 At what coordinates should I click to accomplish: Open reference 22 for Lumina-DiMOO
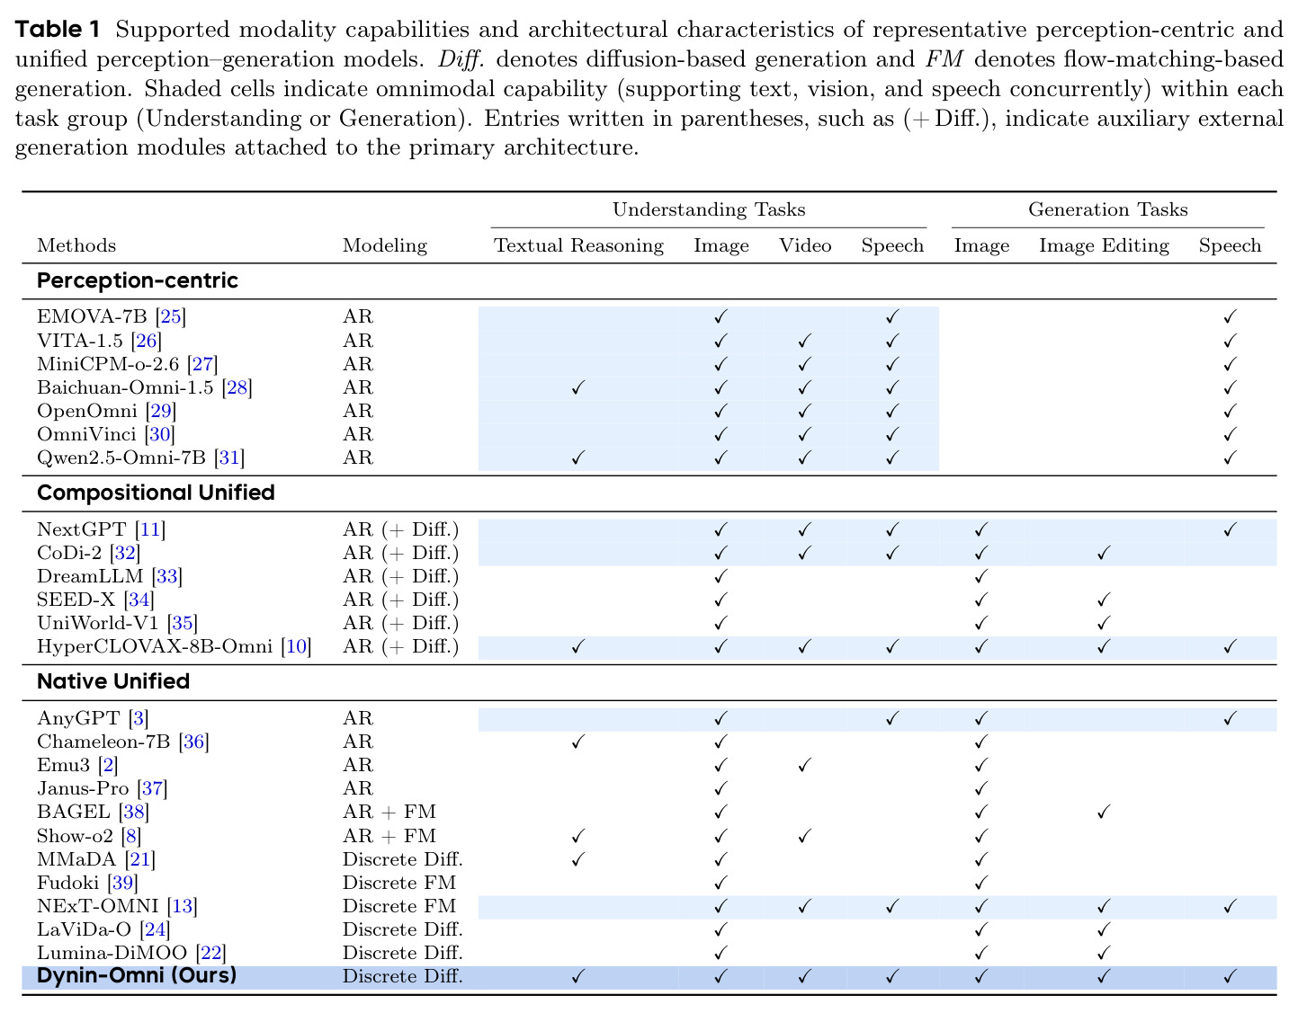tap(211, 953)
